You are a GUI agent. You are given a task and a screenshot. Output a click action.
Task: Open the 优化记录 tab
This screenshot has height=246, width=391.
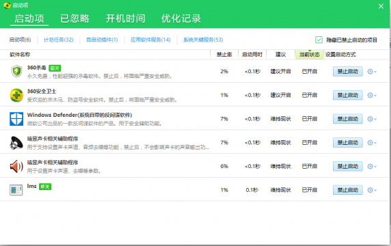point(180,18)
